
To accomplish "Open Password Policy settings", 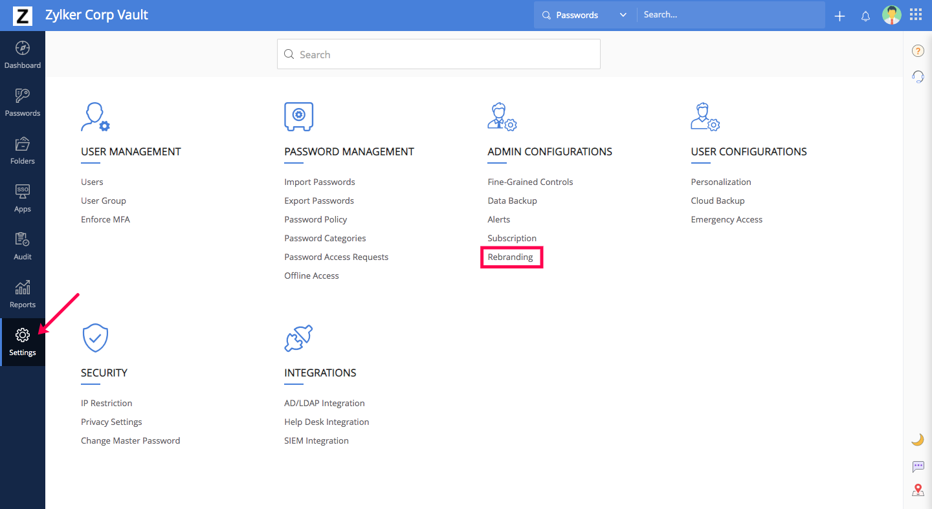I will 316,219.
